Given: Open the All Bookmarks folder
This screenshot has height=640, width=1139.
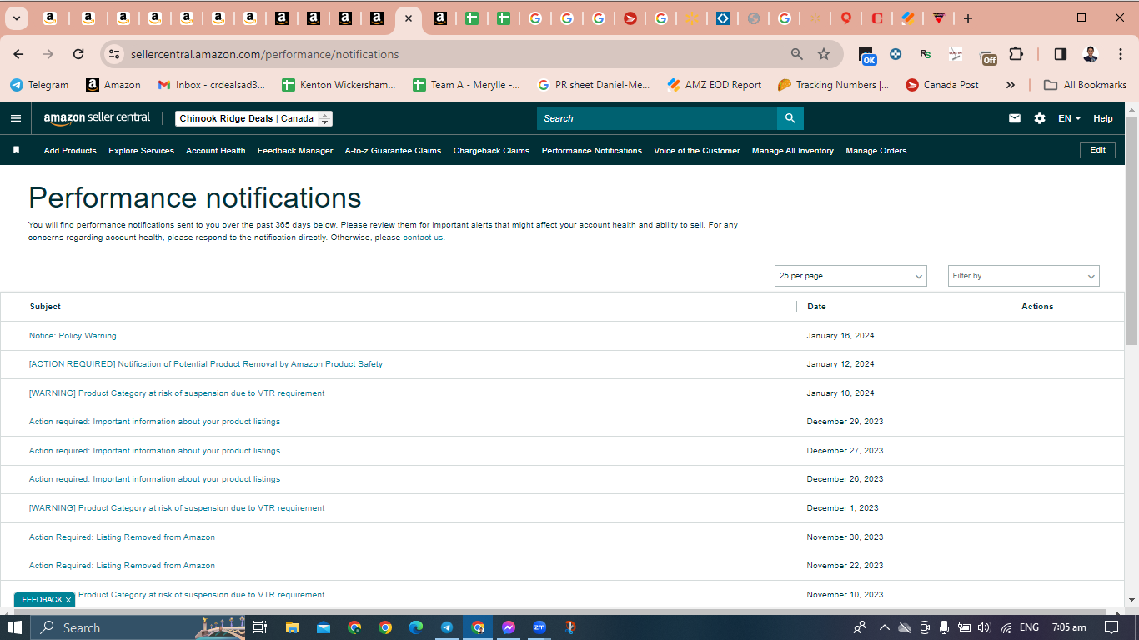Looking at the screenshot, I should [1086, 85].
